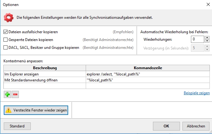Click the Abbrechen button

[x=196, y=126]
